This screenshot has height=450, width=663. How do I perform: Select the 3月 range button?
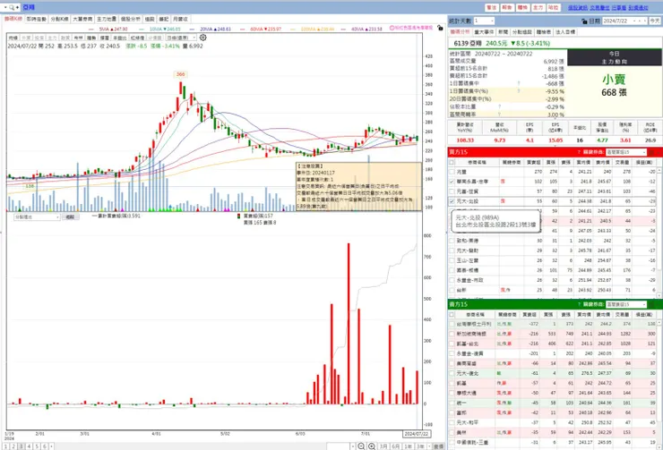[383, 446]
